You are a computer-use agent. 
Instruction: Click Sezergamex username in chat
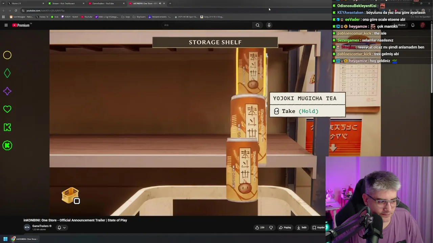[348, 40]
